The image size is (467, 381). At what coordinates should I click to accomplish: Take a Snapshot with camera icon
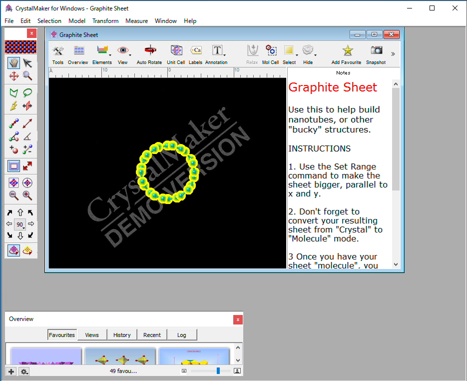[376, 54]
